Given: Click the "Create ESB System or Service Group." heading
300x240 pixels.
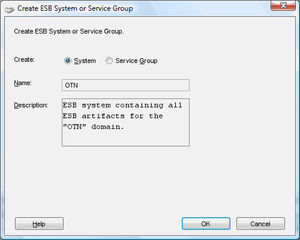Looking at the screenshot, I should click(69, 31).
